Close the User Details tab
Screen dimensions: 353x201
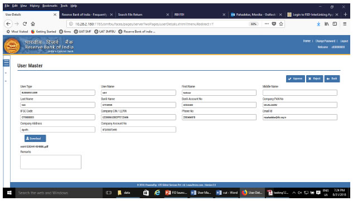click(55, 14)
